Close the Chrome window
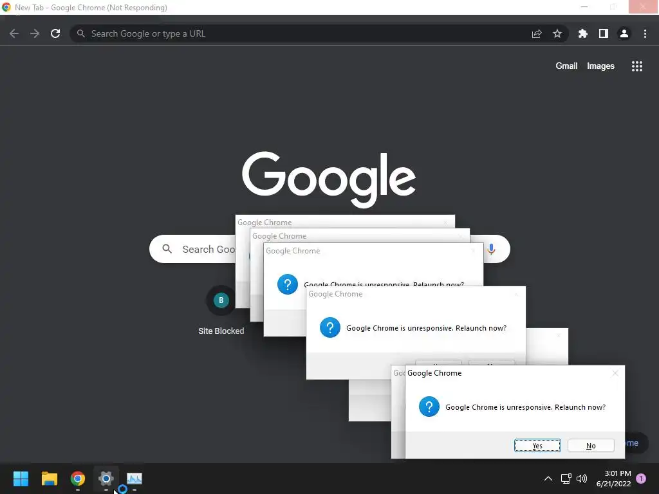Image resolution: width=659 pixels, height=494 pixels. (x=644, y=6)
